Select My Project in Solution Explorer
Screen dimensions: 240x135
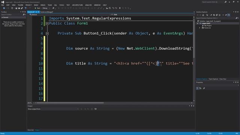click(208, 26)
